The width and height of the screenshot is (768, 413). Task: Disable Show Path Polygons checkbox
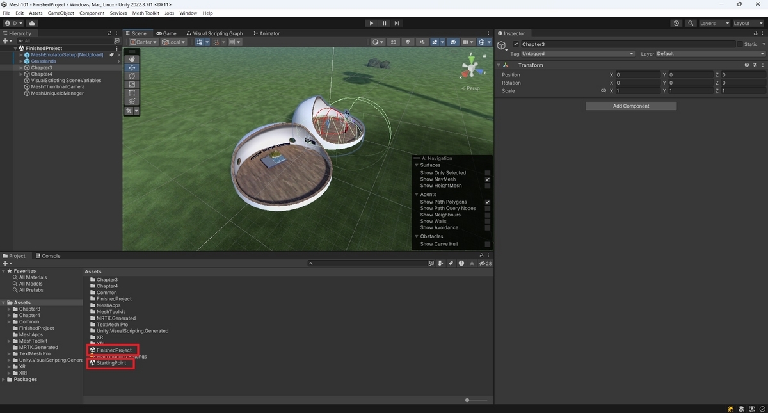tap(488, 202)
